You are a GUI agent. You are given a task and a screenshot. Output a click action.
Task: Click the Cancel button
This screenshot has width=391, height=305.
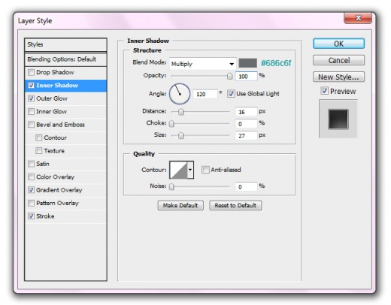pos(338,60)
